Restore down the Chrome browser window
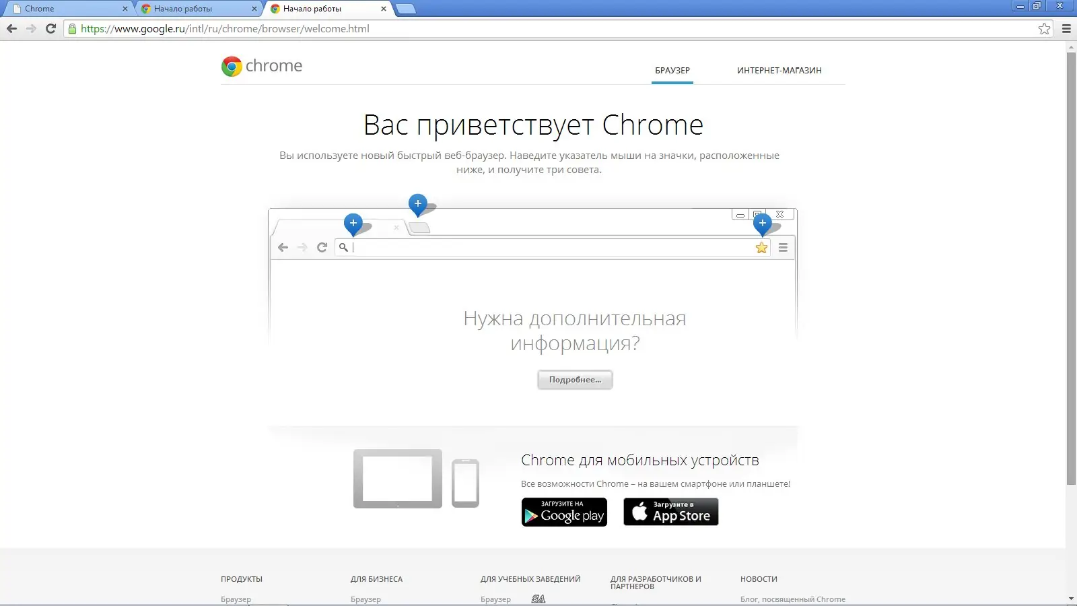Screen dimensions: 1077x606 1037,6
